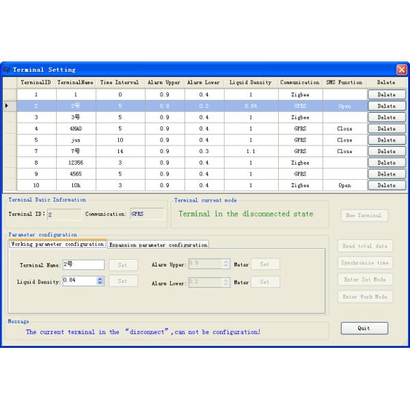Image resolution: width=410 pixels, height=410 pixels.
Task: Click the Liquid Density spinner arrows
Action: 100,280
